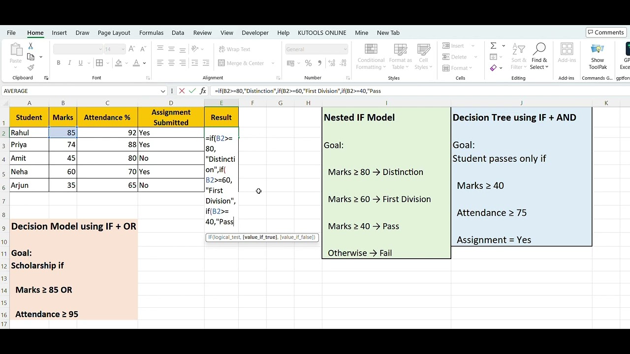Expand the Fill Color dropdown arrow
The width and height of the screenshot is (630, 354).
pyautogui.click(x=126, y=63)
